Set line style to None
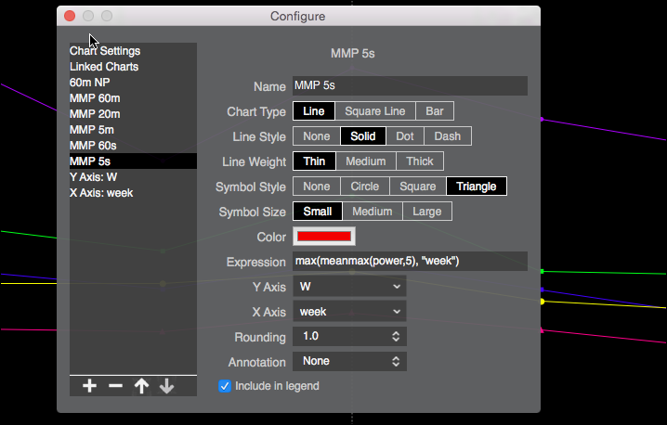 317,136
